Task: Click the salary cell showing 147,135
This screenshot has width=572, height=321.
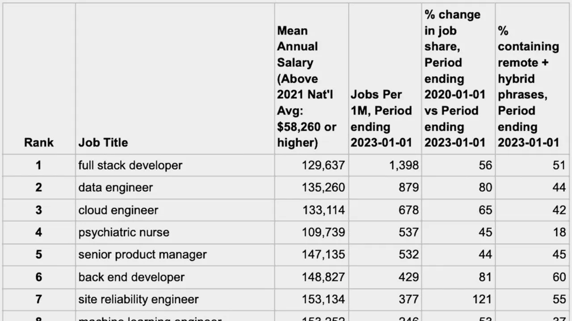Action: coord(324,255)
